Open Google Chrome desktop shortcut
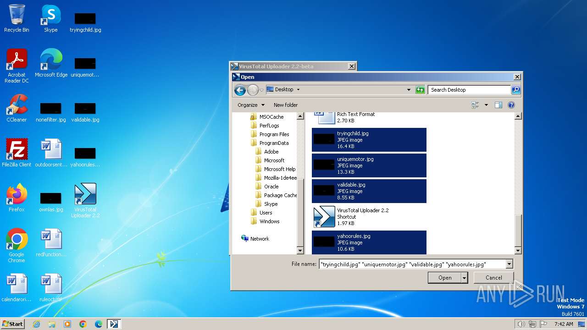 pyautogui.click(x=17, y=246)
